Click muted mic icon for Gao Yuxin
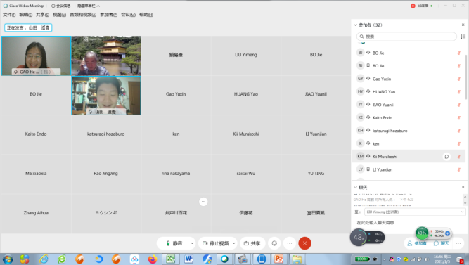 458,79
